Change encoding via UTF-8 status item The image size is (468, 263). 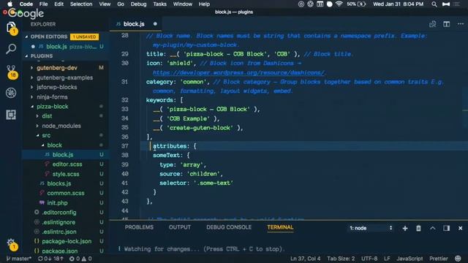369,259
